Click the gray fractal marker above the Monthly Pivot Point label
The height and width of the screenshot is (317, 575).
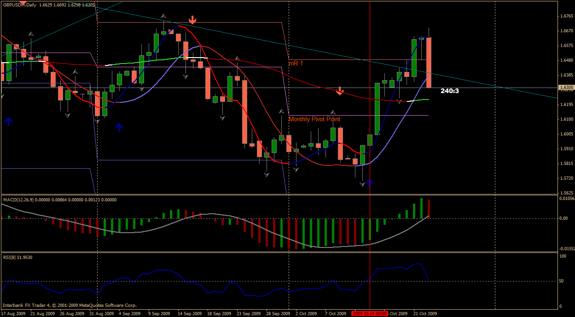click(x=333, y=112)
